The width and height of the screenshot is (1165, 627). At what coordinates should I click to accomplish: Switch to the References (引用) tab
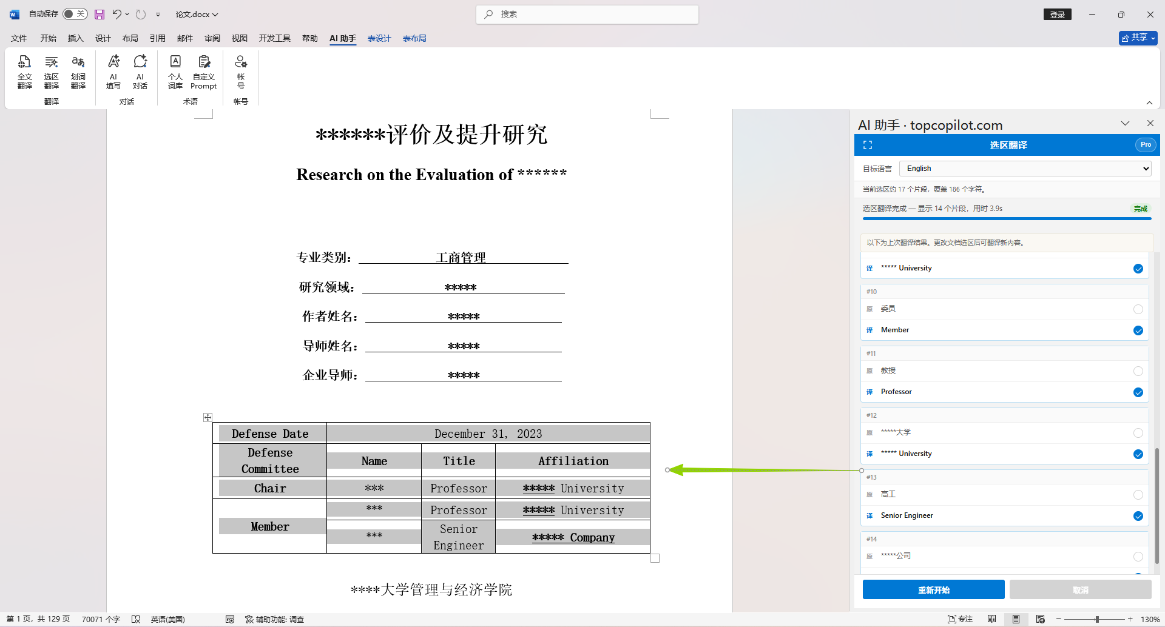pyautogui.click(x=158, y=38)
